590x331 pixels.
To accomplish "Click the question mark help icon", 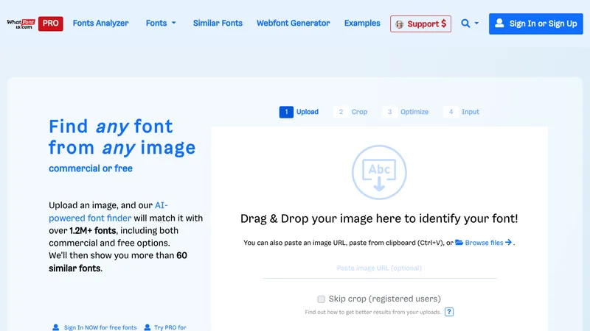I will (449, 312).
